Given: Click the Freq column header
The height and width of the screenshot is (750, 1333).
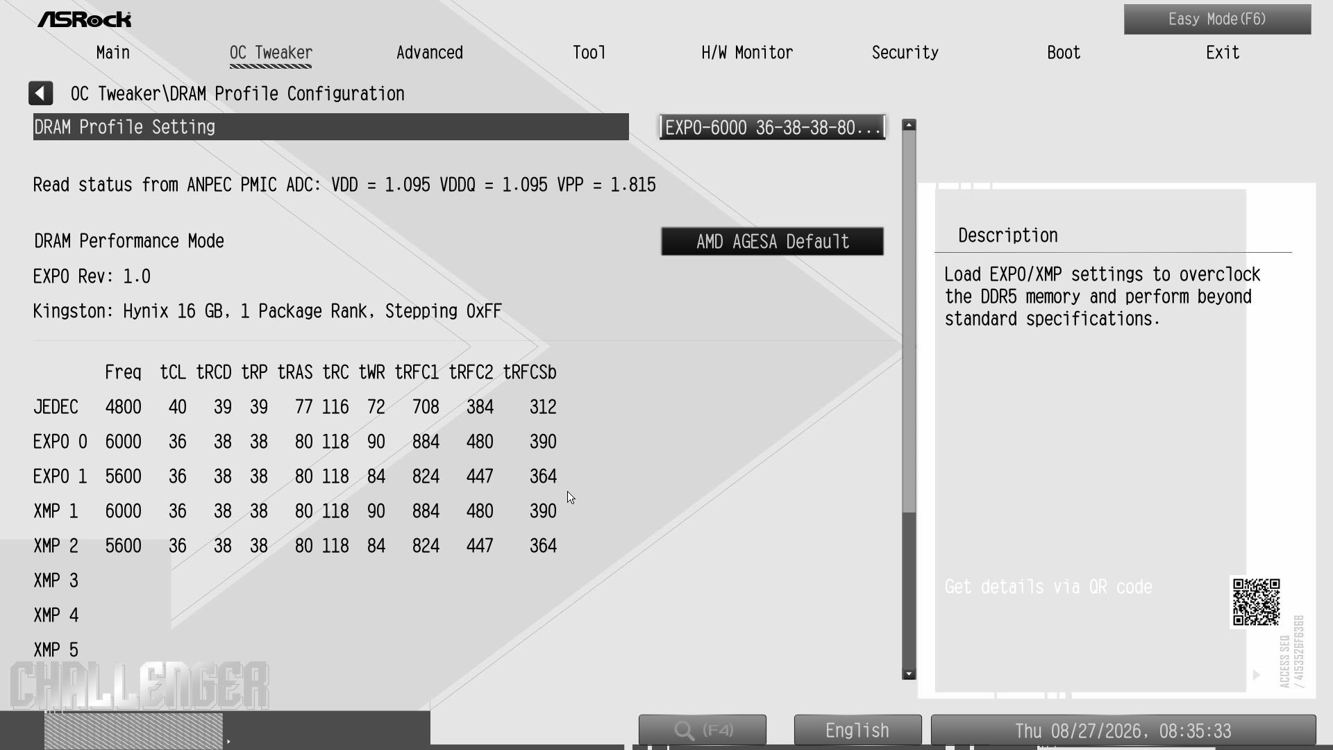Looking at the screenshot, I should coord(123,373).
